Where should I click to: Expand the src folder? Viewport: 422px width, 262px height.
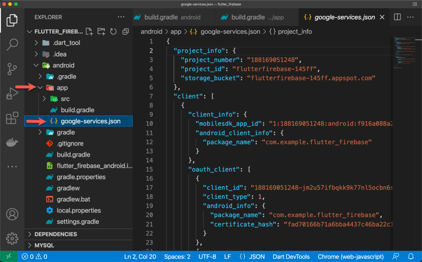45,99
